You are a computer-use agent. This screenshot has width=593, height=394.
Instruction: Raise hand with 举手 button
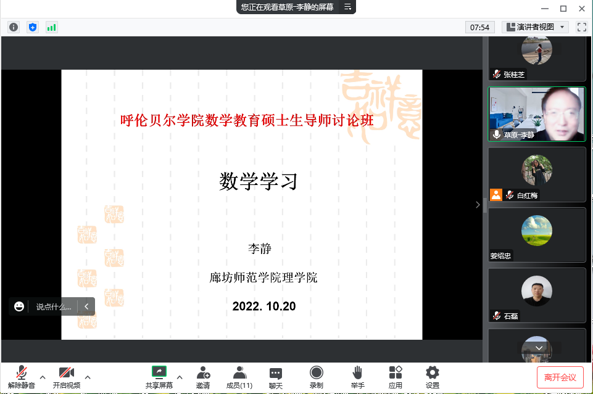coord(357,377)
